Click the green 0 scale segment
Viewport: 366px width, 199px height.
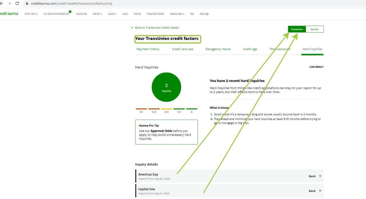[192, 109]
